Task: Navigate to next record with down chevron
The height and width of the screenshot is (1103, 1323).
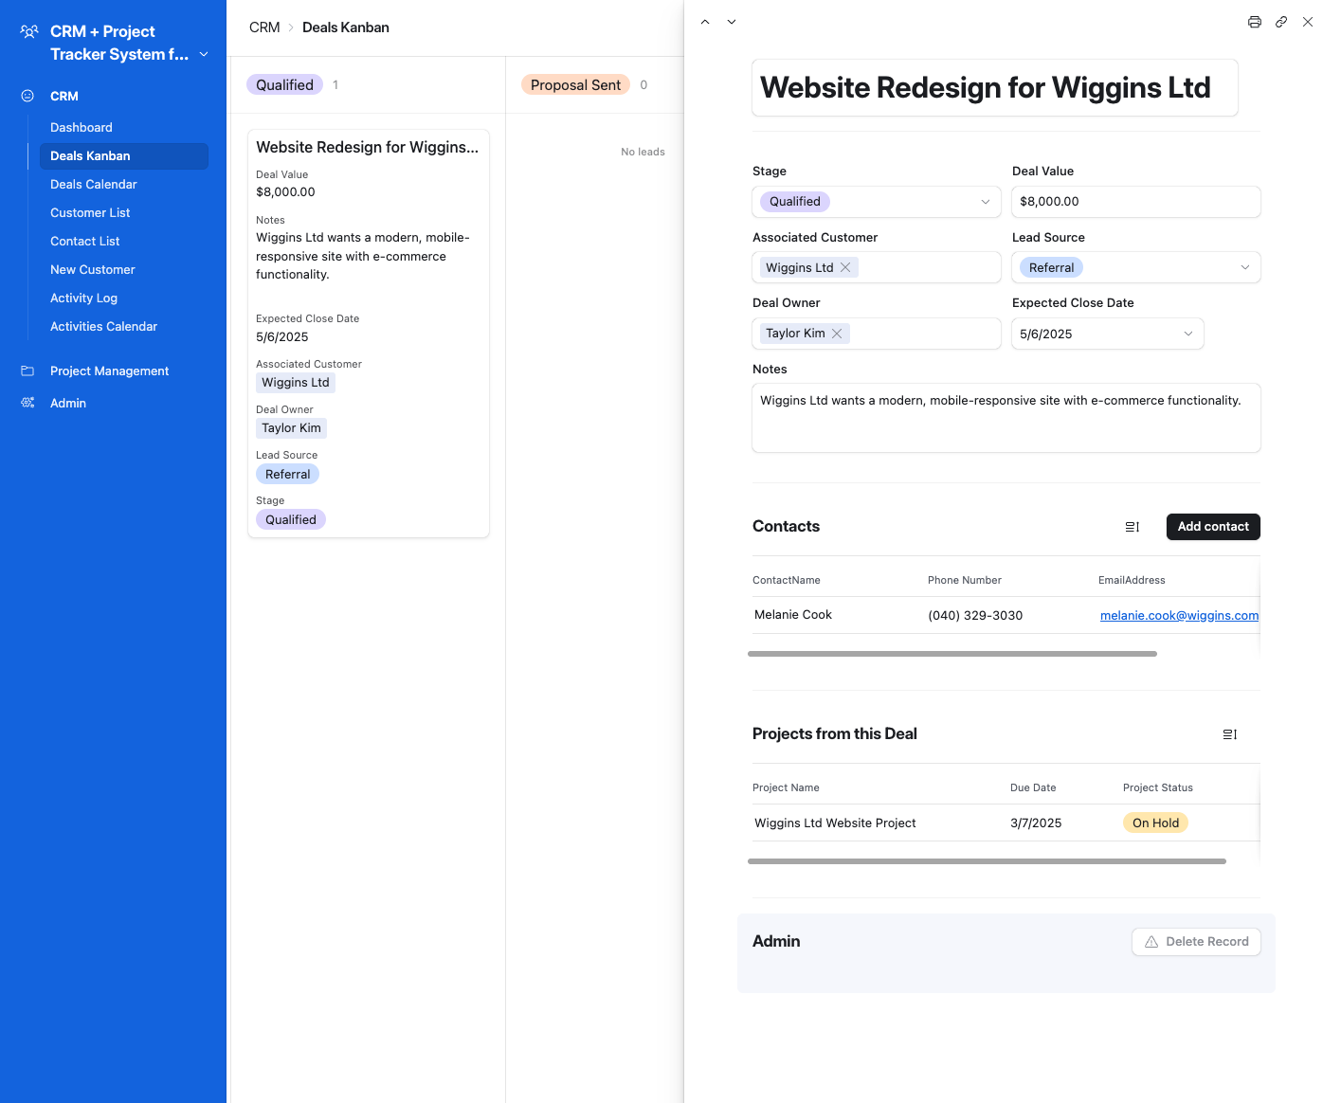Action: 731,21
